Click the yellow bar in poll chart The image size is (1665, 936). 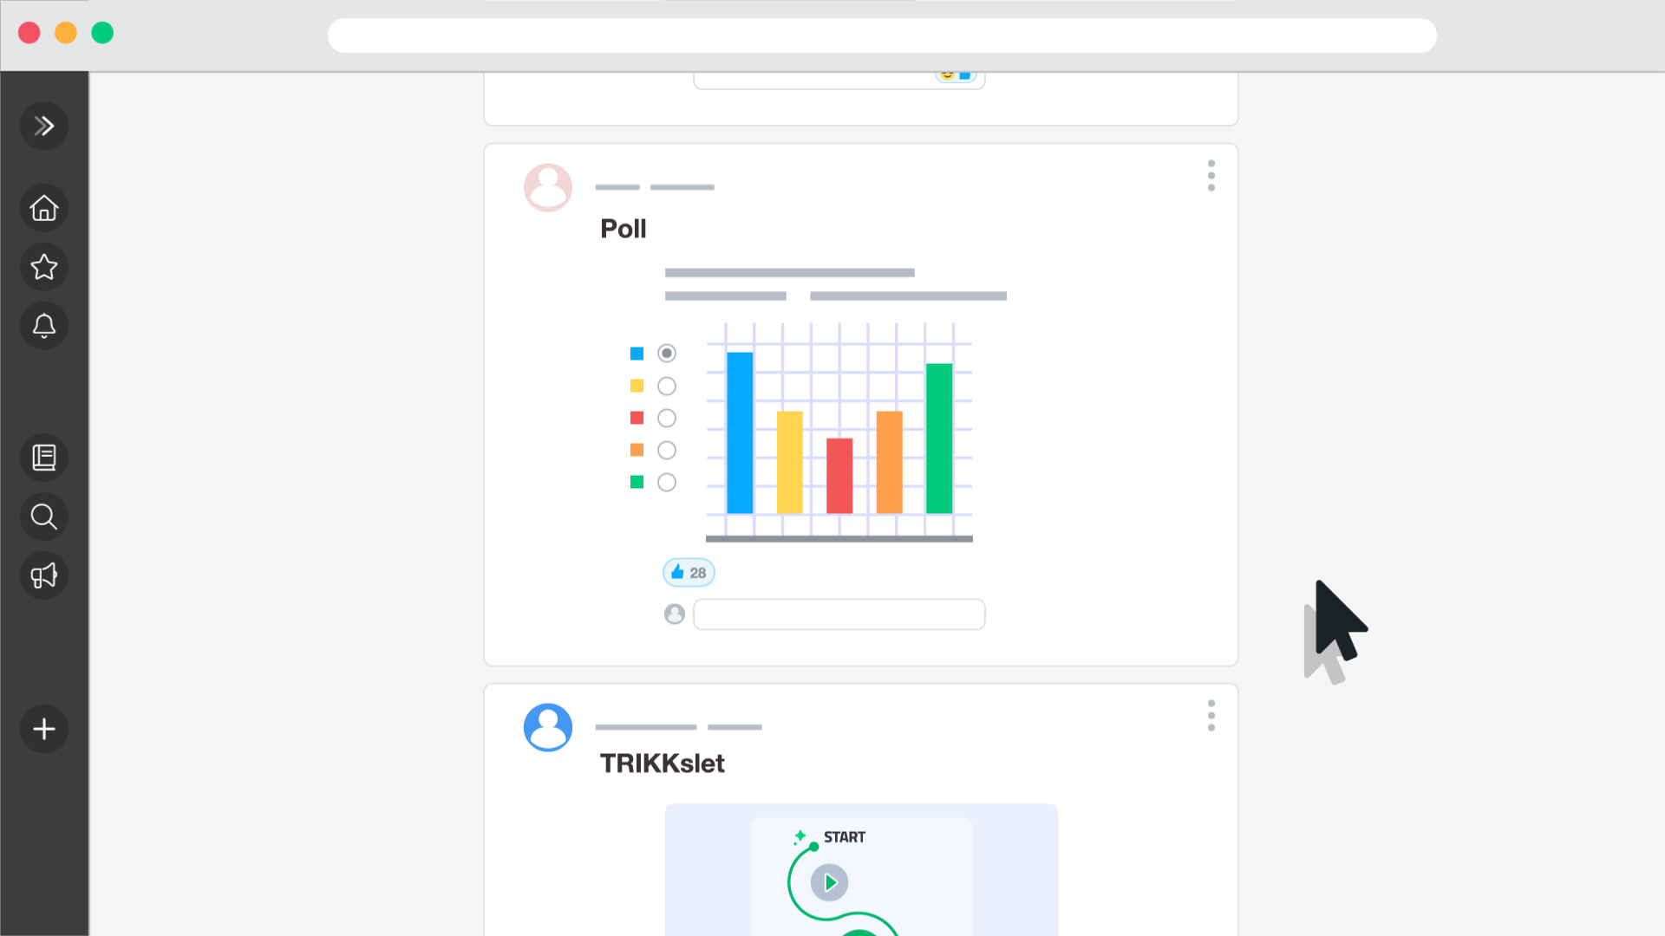(x=790, y=463)
